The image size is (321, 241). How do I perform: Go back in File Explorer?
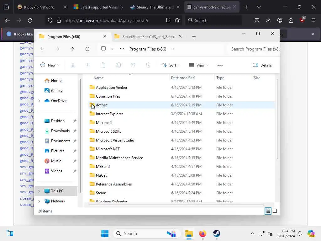[x=42, y=49]
